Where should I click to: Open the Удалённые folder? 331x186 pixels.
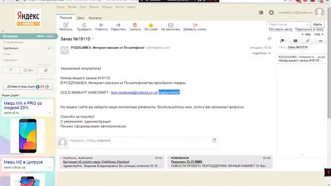click(x=10, y=48)
